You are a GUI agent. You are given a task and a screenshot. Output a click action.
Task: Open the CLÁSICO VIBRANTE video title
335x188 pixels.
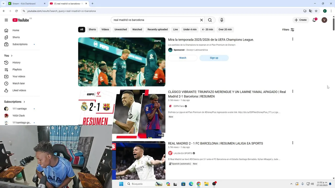[x=227, y=94]
